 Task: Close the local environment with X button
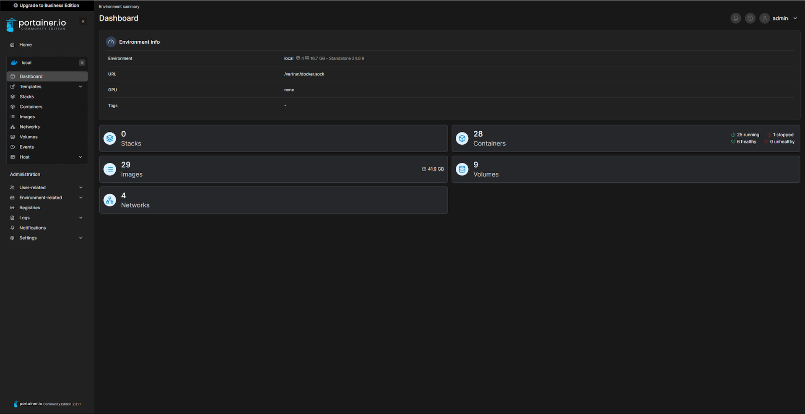click(82, 62)
